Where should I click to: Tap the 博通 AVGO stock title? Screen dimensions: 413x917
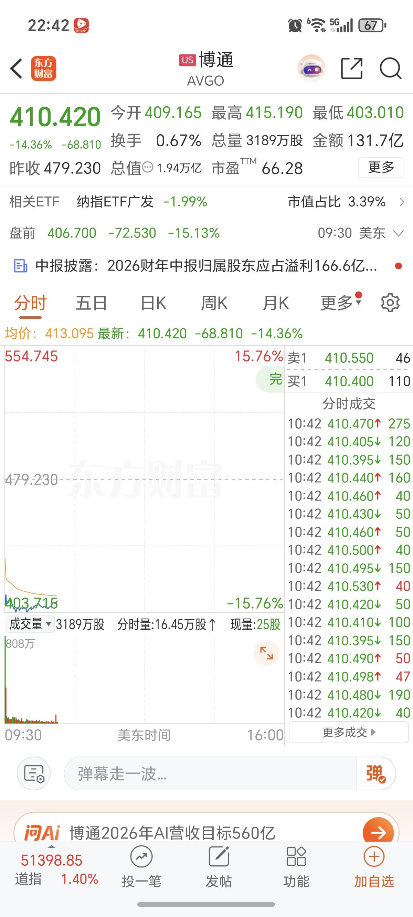(x=206, y=69)
